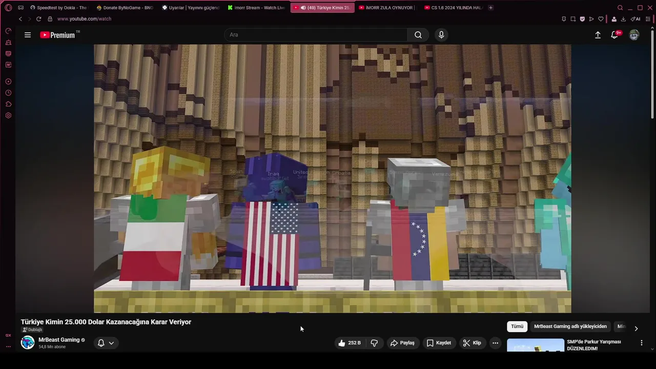The width and height of the screenshot is (656, 369).
Task: Click the YouTube search magnifier button
Action: (x=418, y=35)
